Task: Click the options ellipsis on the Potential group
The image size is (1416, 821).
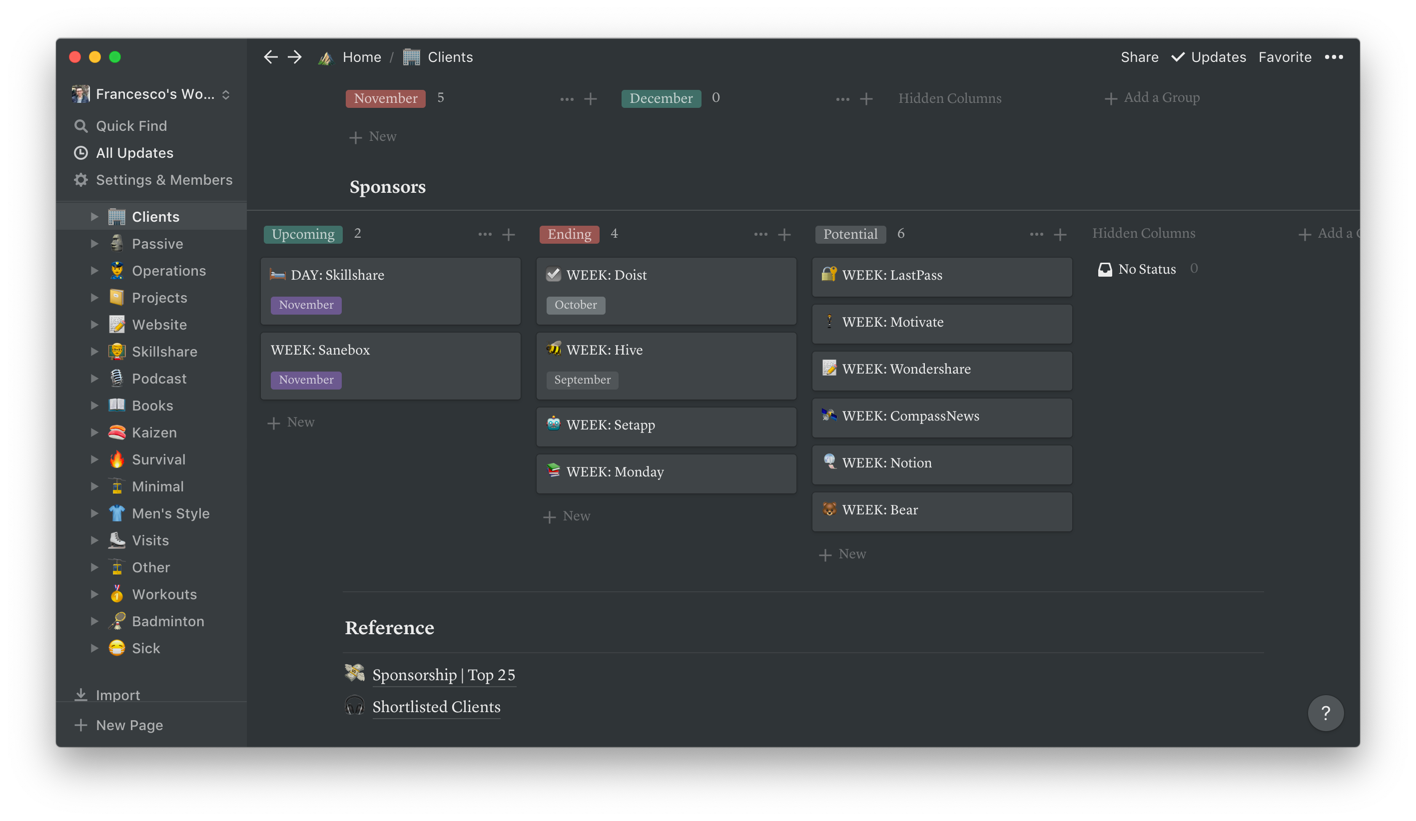Action: point(1036,234)
